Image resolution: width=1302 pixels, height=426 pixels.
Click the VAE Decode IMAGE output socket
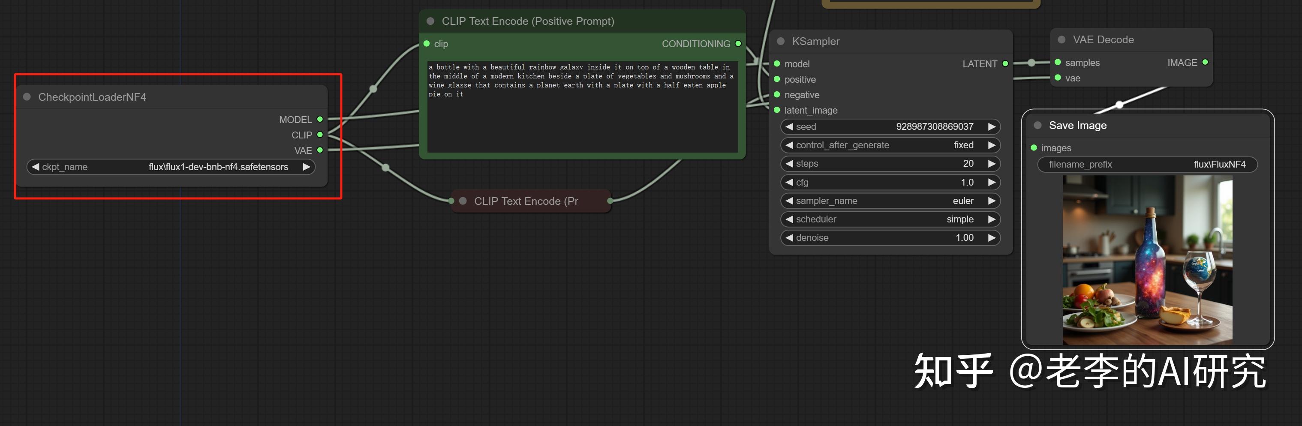click(1206, 62)
